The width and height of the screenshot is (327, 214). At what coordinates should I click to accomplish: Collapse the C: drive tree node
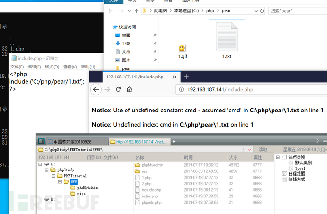tap(40, 164)
